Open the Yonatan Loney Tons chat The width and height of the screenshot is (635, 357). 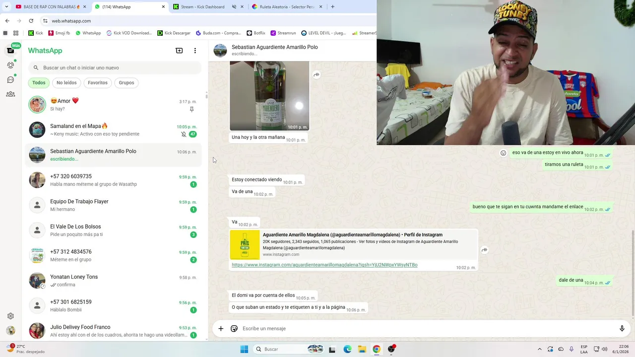coord(113,281)
